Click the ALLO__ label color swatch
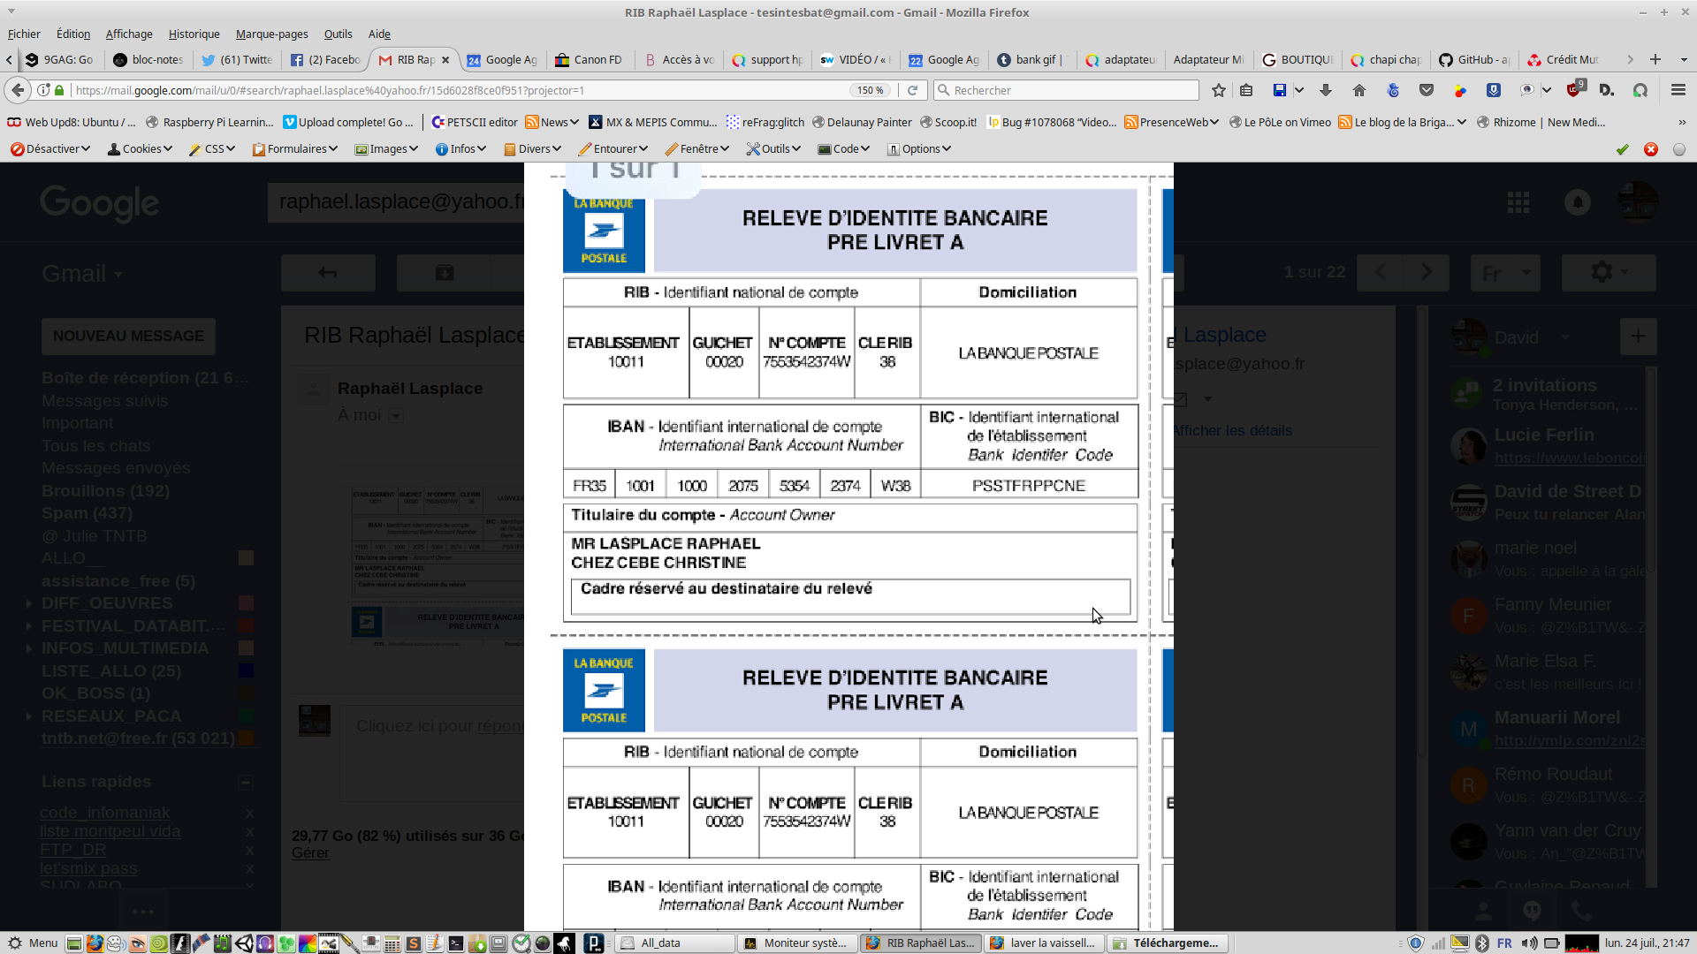This screenshot has width=1697, height=954. [247, 558]
